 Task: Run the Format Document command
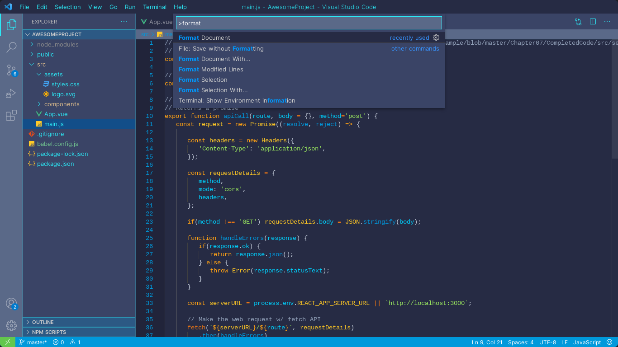pyautogui.click(x=309, y=38)
